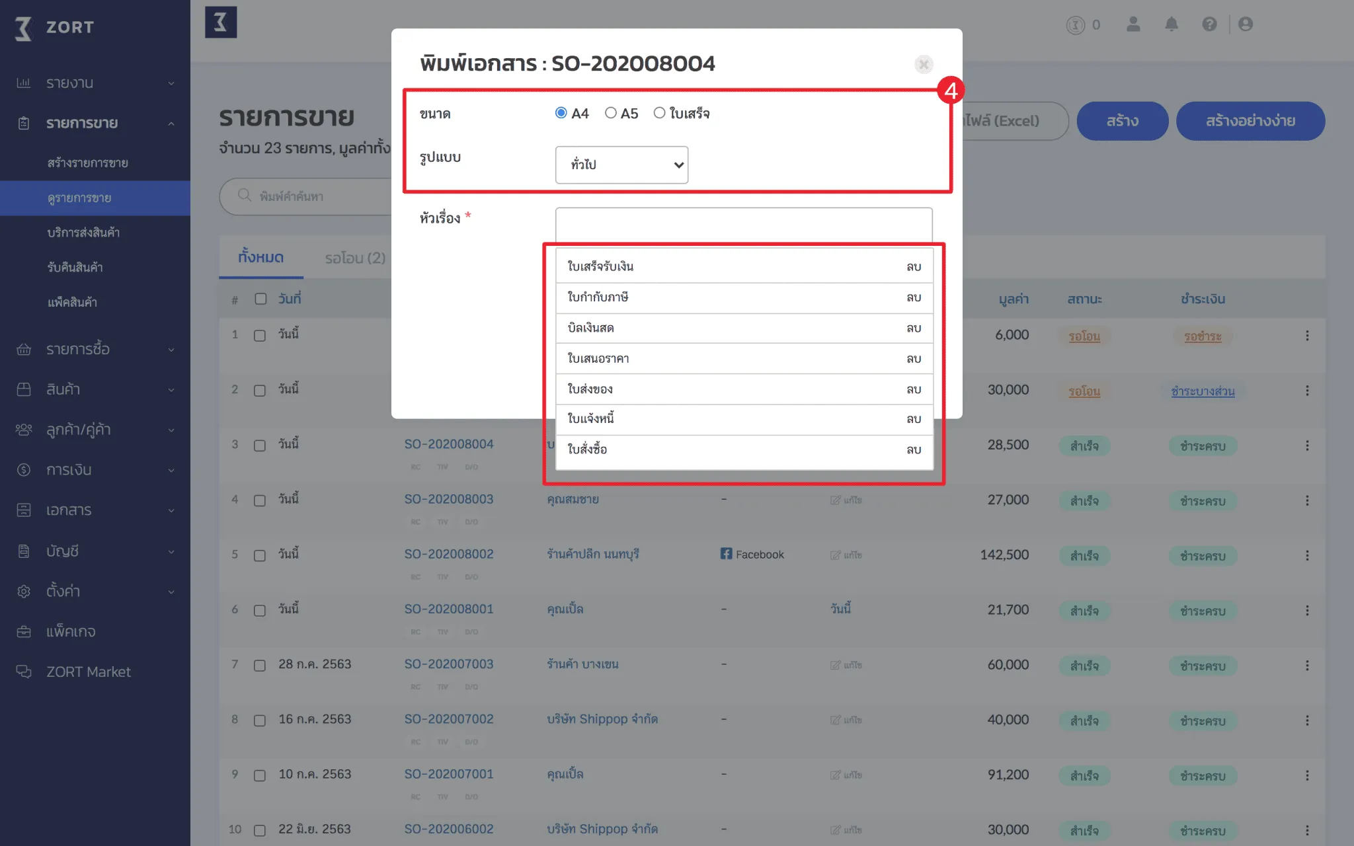The height and width of the screenshot is (846, 1354).
Task: Open the help question mark icon
Action: coord(1209,24)
